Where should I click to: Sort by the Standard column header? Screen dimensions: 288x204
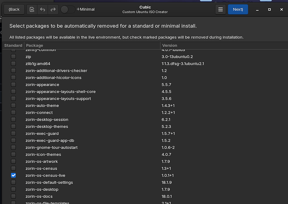click(x=13, y=45)
